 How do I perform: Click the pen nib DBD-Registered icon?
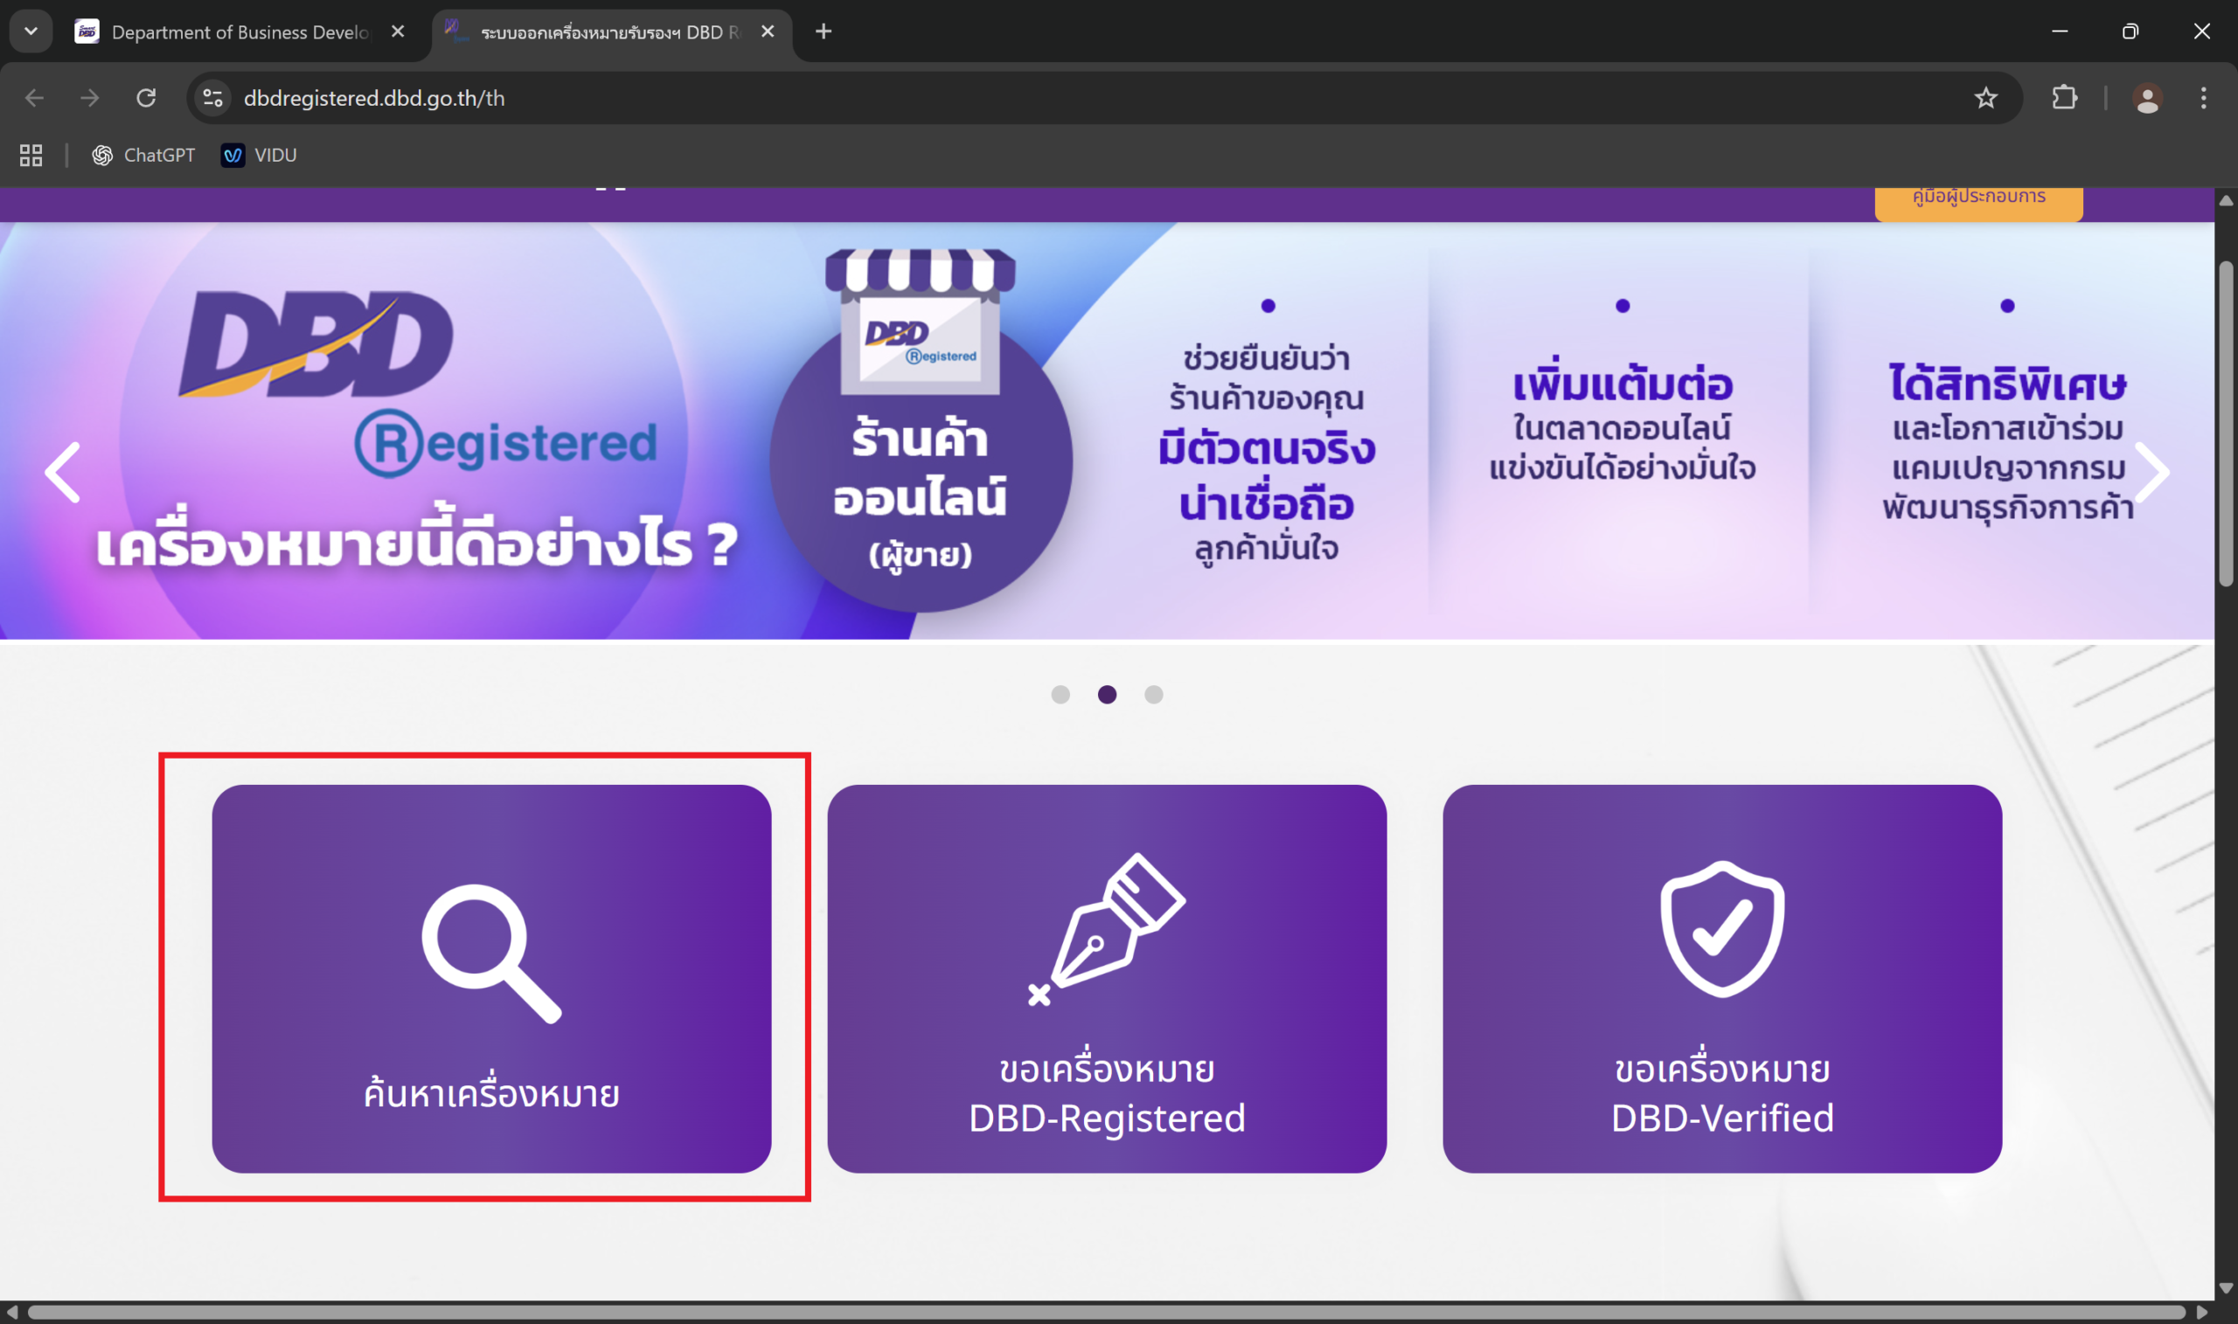pyautogui.click(x=1107, y=930)
